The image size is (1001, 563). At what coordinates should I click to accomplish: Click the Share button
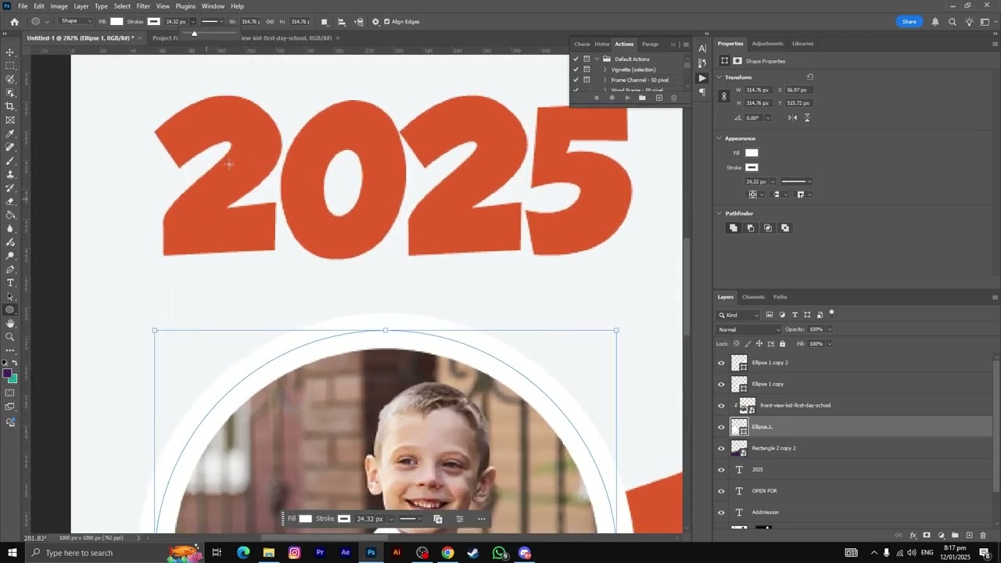909,22
